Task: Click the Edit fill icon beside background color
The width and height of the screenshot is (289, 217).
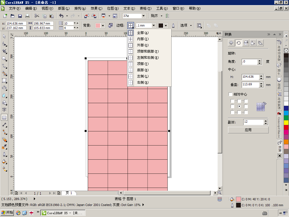Action: (x=110, y=25)
